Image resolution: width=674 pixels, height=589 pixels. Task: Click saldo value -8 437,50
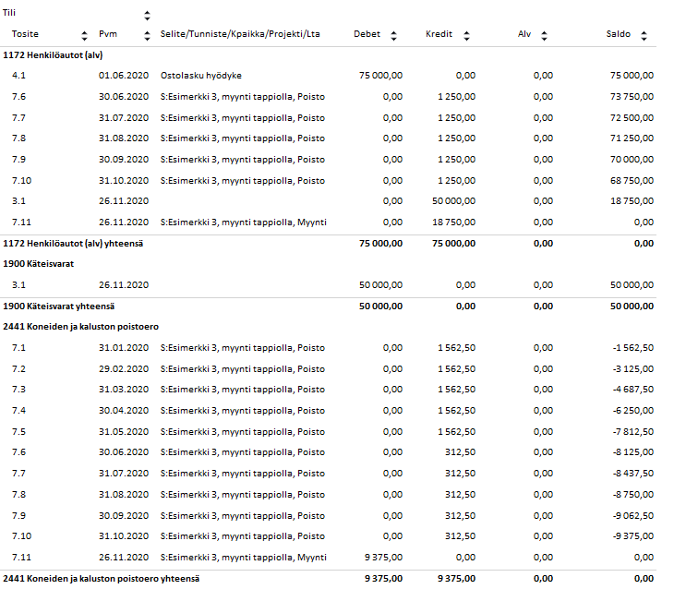point(633,474)
